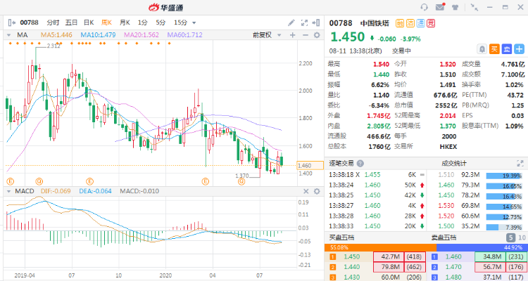Click the blue 通 stock connect tag
Screen dimensions: 528x281
420,23
